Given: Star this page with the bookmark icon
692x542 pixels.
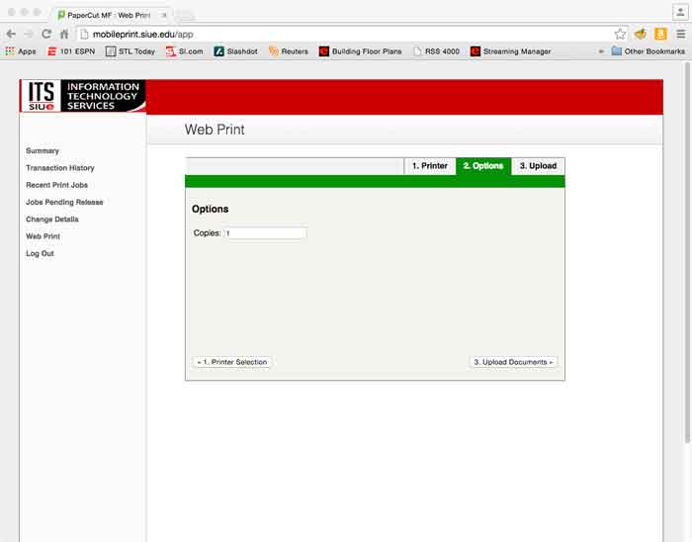Looking at the screenshot, I should [x=620, y=34].
